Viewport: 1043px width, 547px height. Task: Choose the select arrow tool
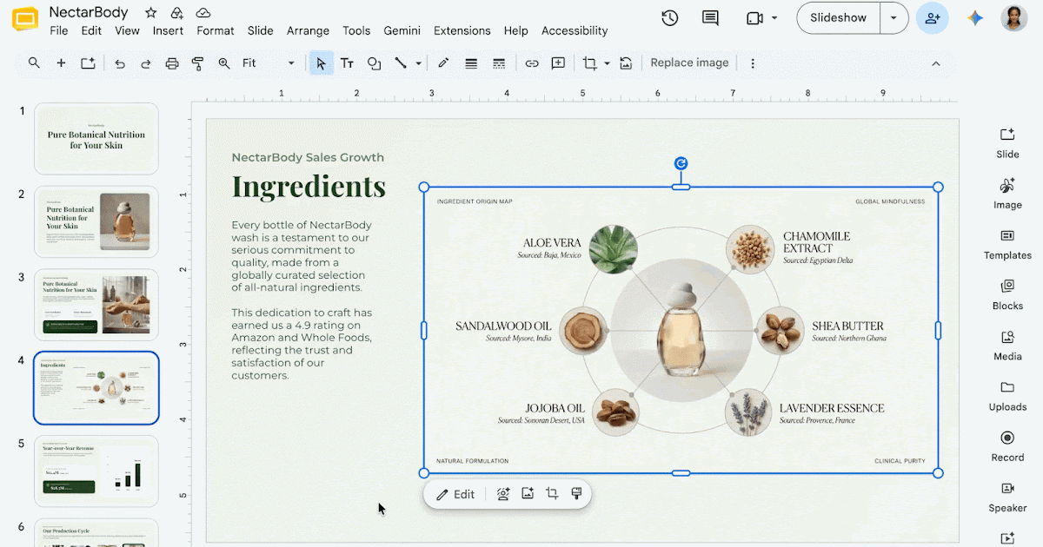point(322,63)
